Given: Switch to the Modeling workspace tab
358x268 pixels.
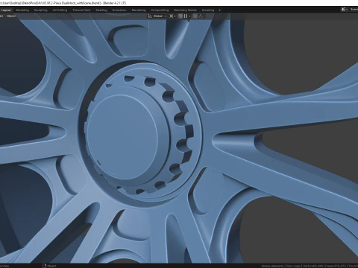Looking at the screenshot, I should point(22,10).
